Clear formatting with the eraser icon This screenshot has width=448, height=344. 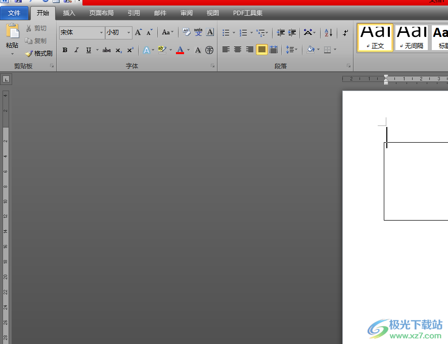(x=186, y=32)
